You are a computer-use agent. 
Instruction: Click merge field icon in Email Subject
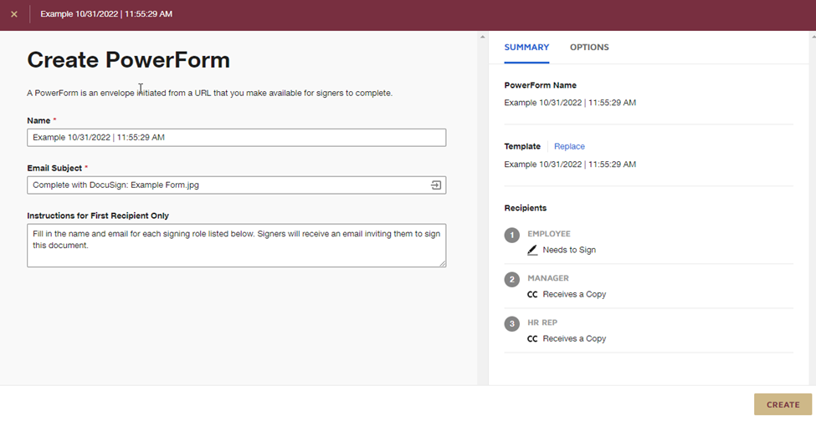(x=436, y=185)
